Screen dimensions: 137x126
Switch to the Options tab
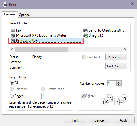click(x=24, y=15)
